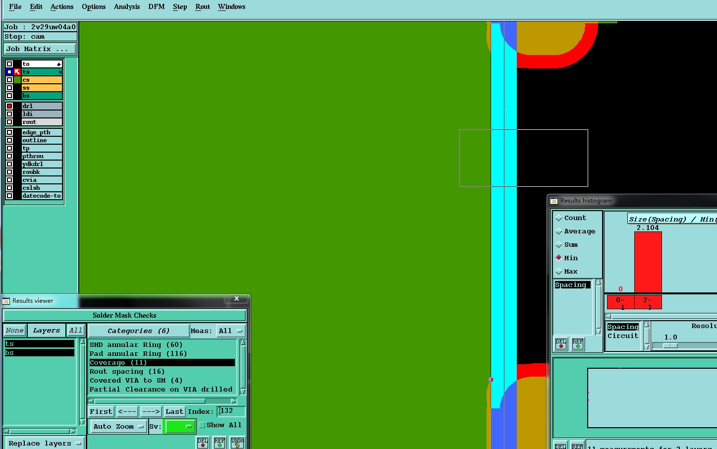
Task: Select the Sum radio option
Action: pyautogui.click(x=559, y=245)
